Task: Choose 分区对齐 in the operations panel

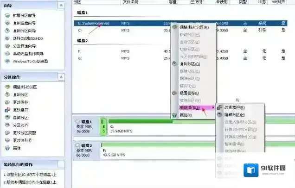Action: click(x=6, y=125)
